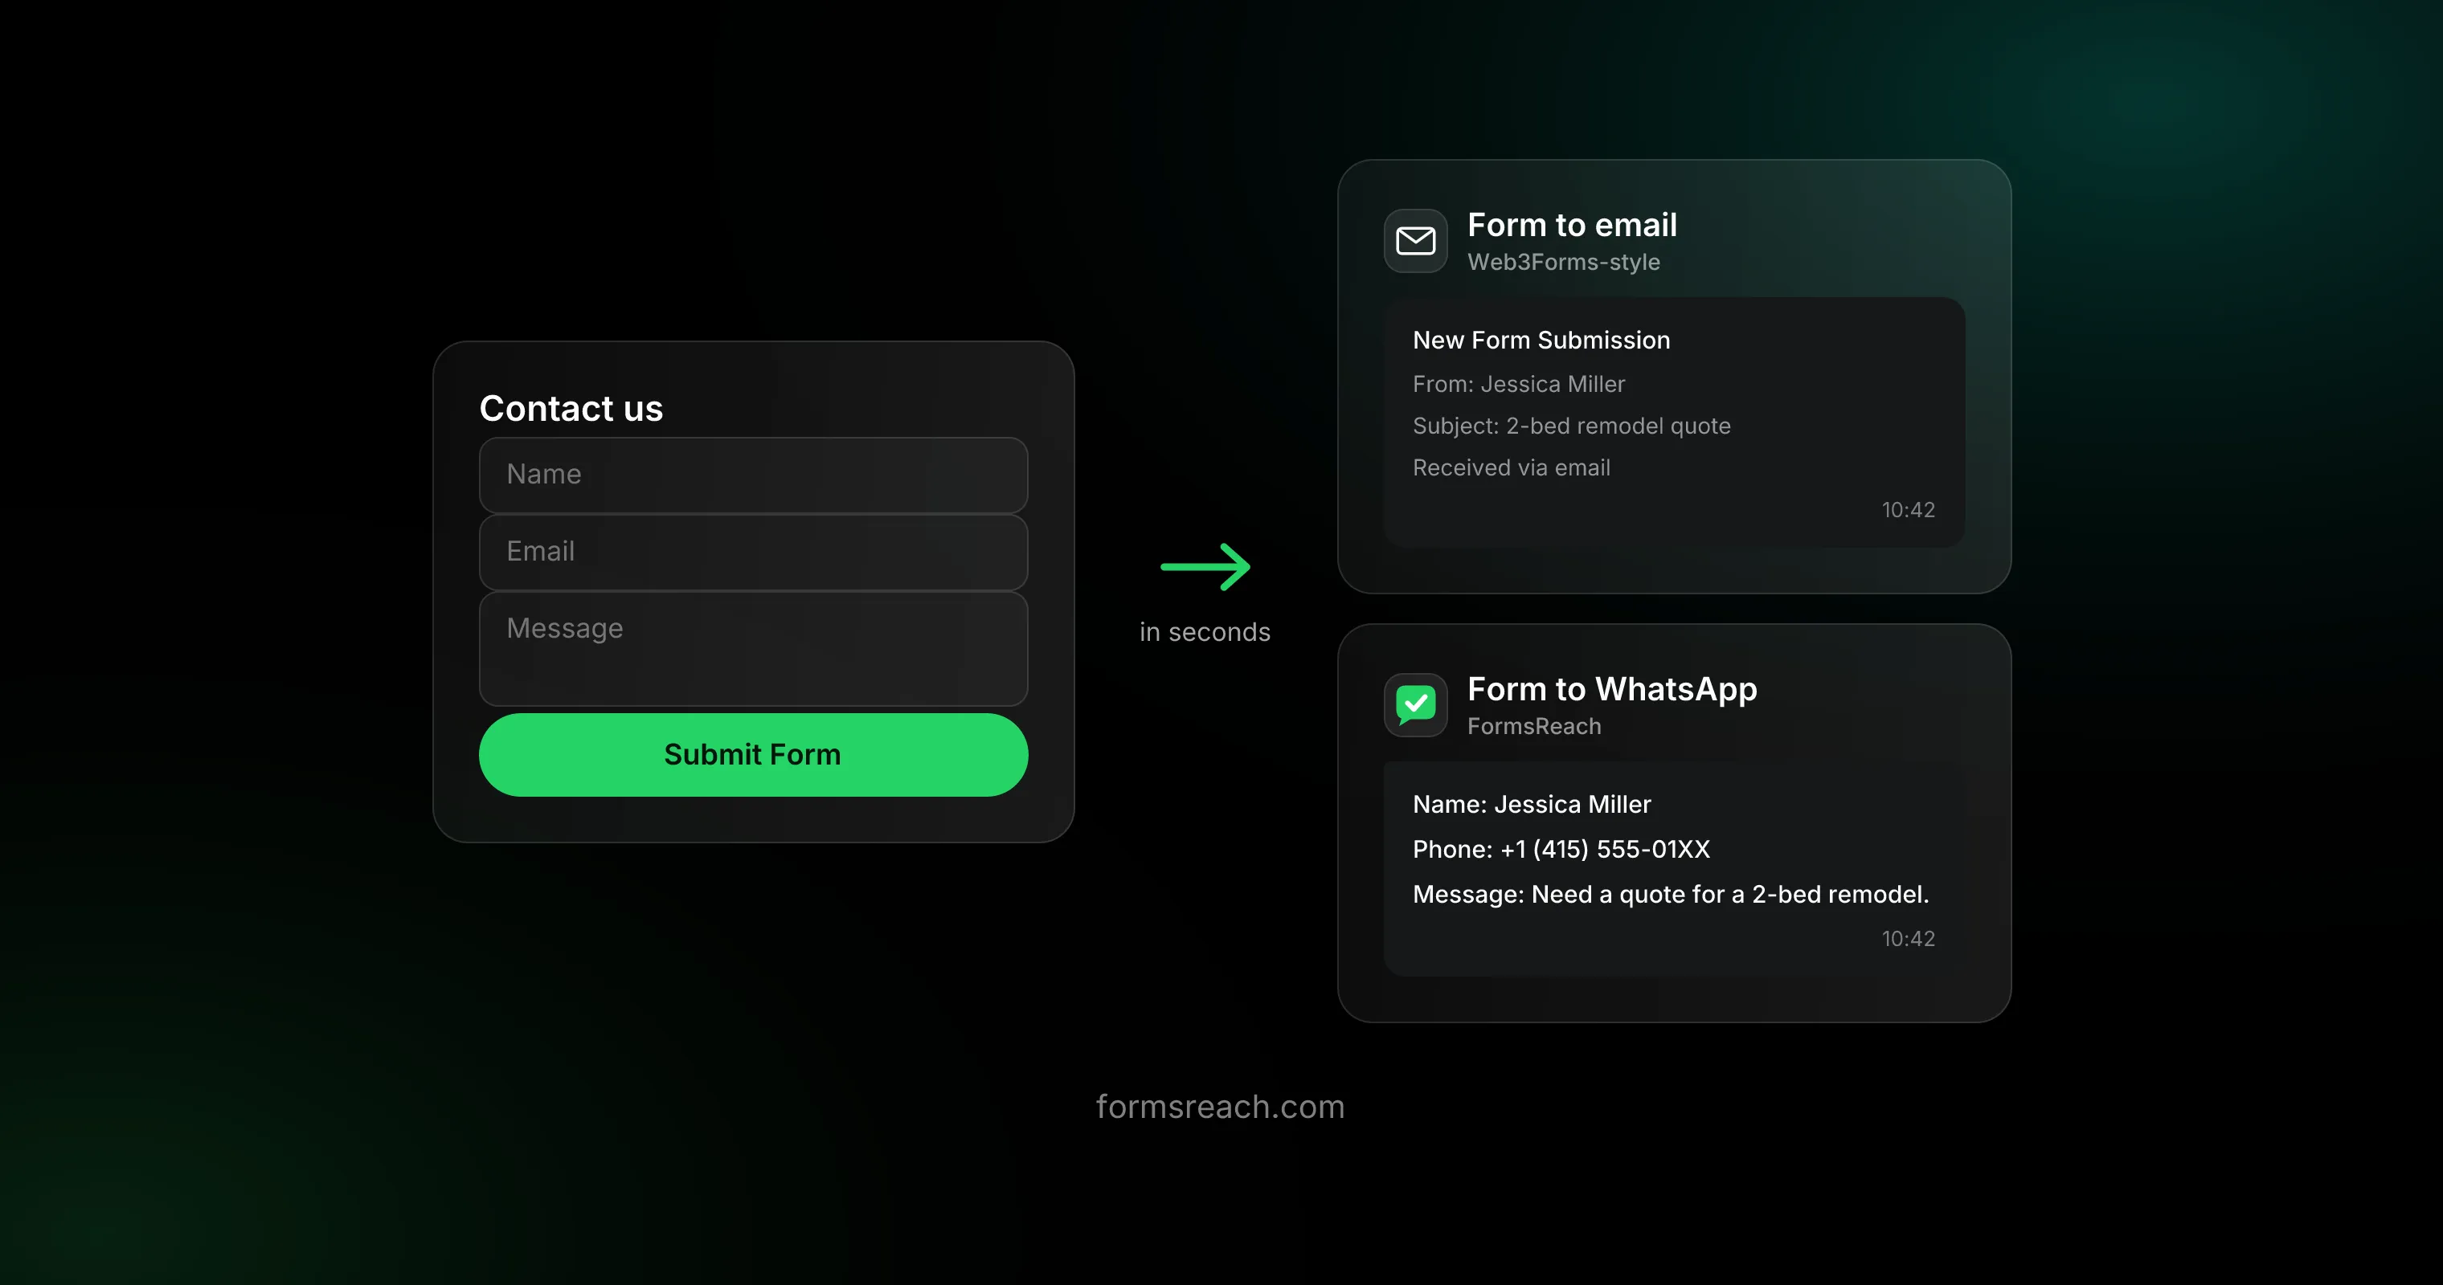
Task: Click the envelope icon beside Form to email
Action: tap(1415, 241)
